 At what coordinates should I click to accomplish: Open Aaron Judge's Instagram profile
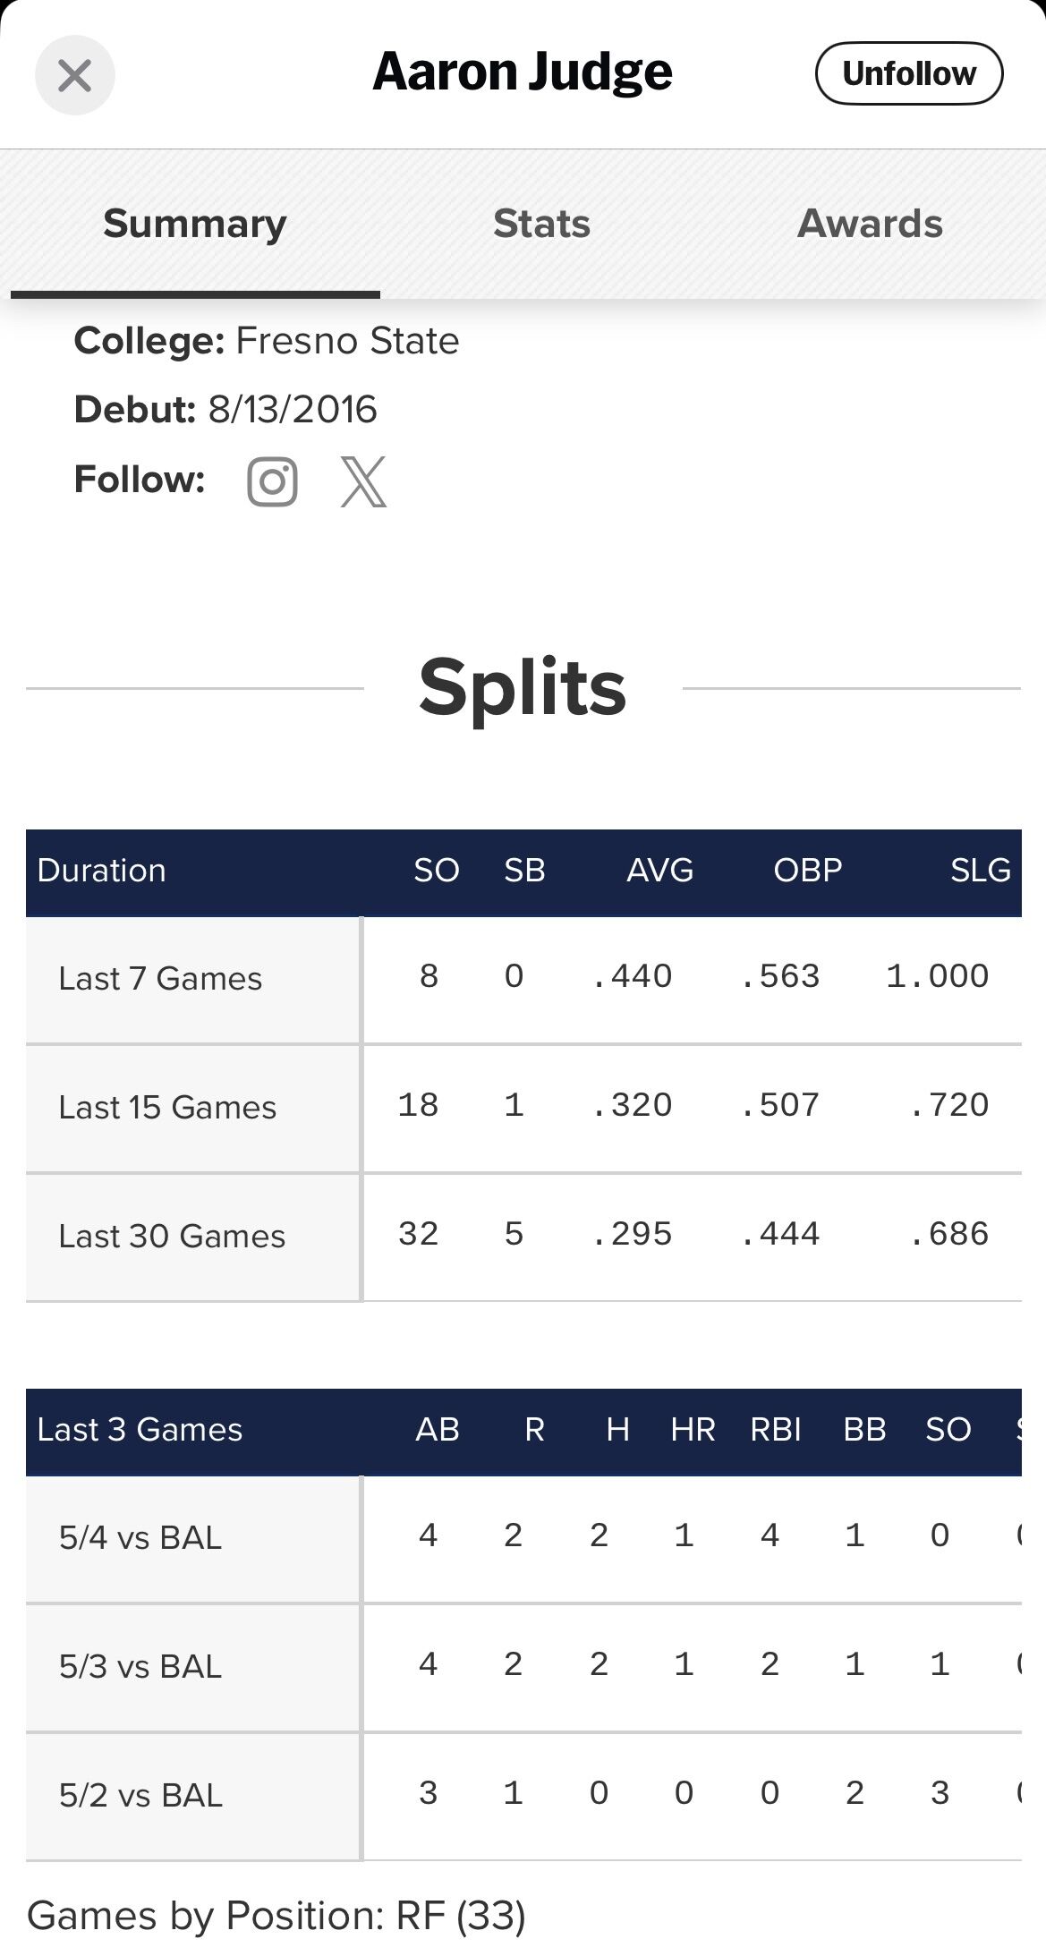272,481
